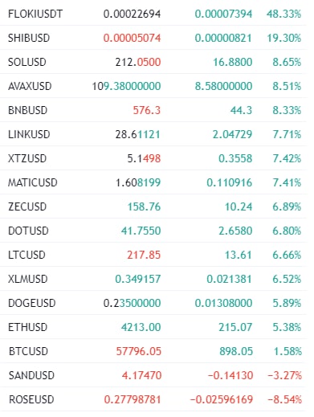Select the BTCUSD ticker
This screenshot has width=314, height=417.
(x=28, y=351)
